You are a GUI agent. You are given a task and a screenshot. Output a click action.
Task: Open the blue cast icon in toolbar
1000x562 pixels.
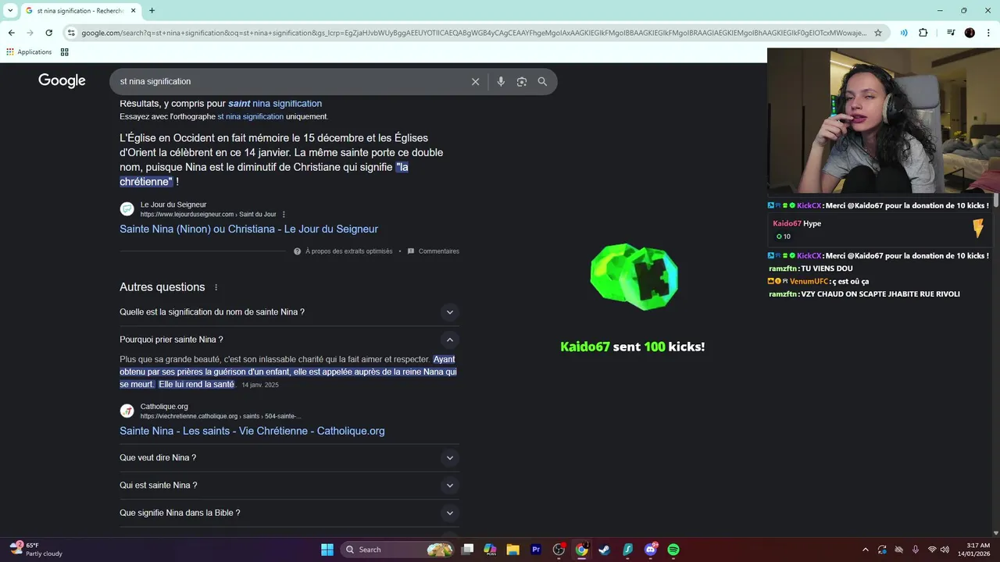[x=904, y=33]
